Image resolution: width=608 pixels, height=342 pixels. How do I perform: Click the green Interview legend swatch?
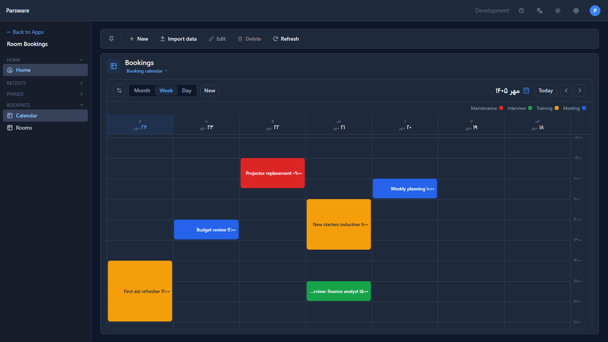530,108
